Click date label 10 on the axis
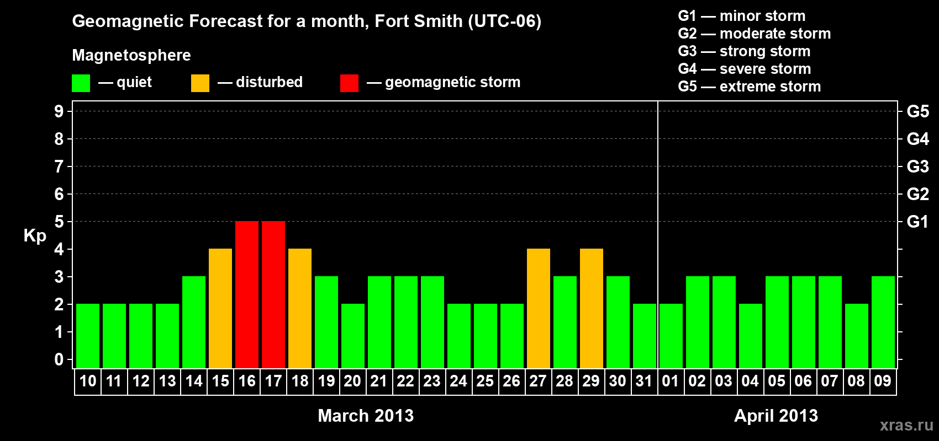 [88, 381]
